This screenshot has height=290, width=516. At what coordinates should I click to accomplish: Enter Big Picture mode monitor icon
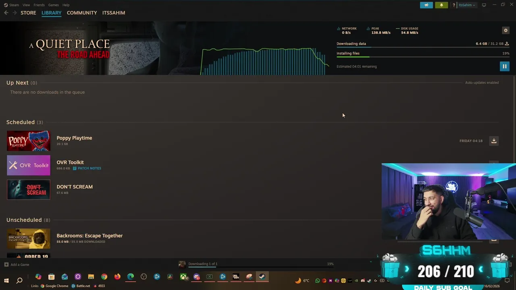484,5
